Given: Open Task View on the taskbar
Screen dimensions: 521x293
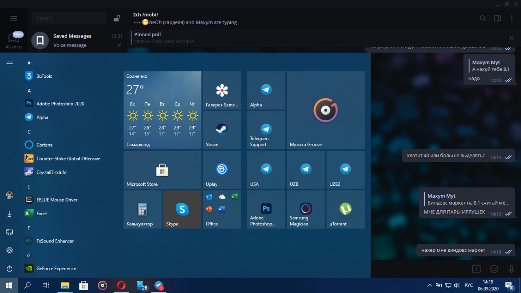Looking at the screenshot, I should tap(46, 285).
